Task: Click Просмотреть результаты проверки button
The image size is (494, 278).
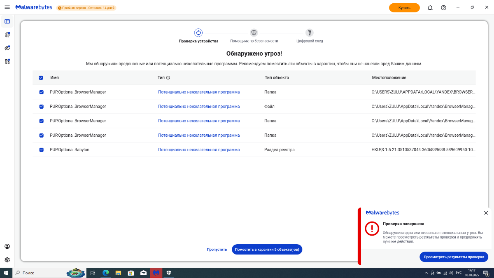Action: pyautogui.click(x=454, y=257)
